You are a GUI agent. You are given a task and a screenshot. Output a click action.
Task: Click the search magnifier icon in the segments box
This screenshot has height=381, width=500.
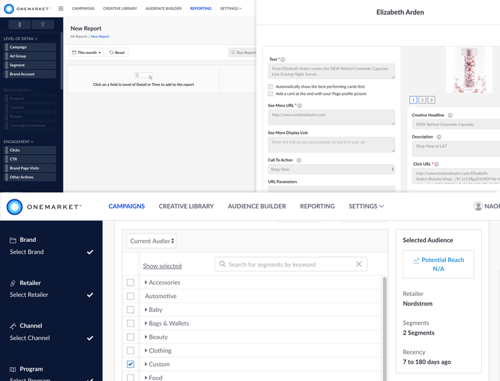click(223, 264)
